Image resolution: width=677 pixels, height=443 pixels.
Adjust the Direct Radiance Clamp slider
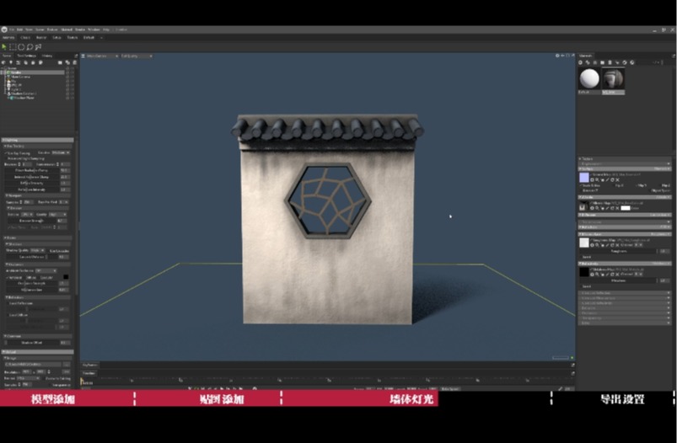[32, 170]
